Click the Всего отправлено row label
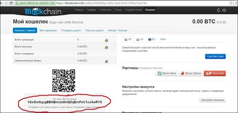 [x=24, y=54]
